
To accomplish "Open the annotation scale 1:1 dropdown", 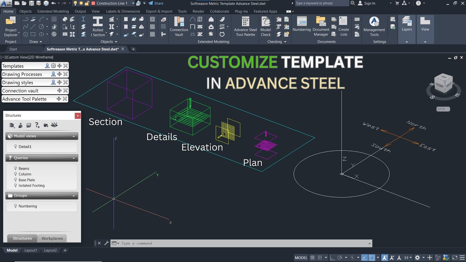I will [408, 258].
